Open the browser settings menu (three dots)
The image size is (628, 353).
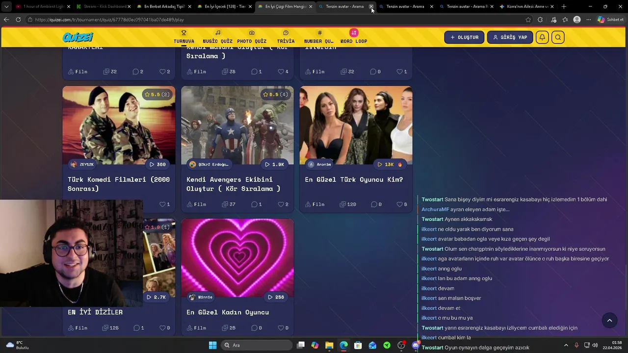[588, 20]
